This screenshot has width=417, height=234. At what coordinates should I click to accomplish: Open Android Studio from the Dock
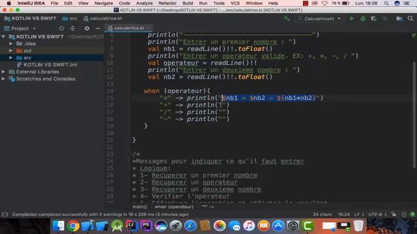[x=117, y=226]
